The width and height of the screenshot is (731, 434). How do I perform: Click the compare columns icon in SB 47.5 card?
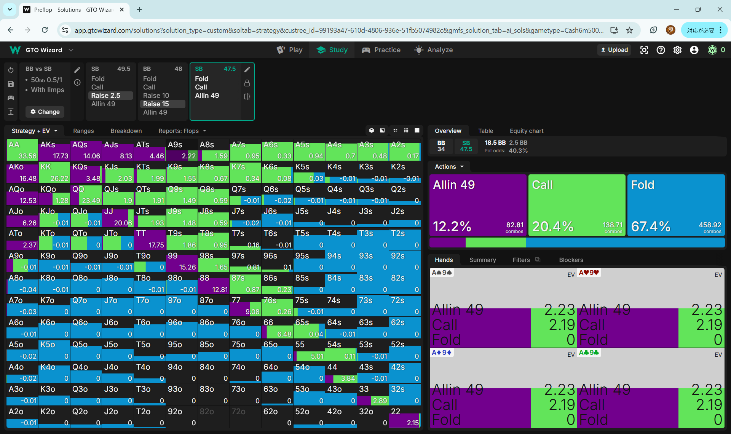[247, 97]
